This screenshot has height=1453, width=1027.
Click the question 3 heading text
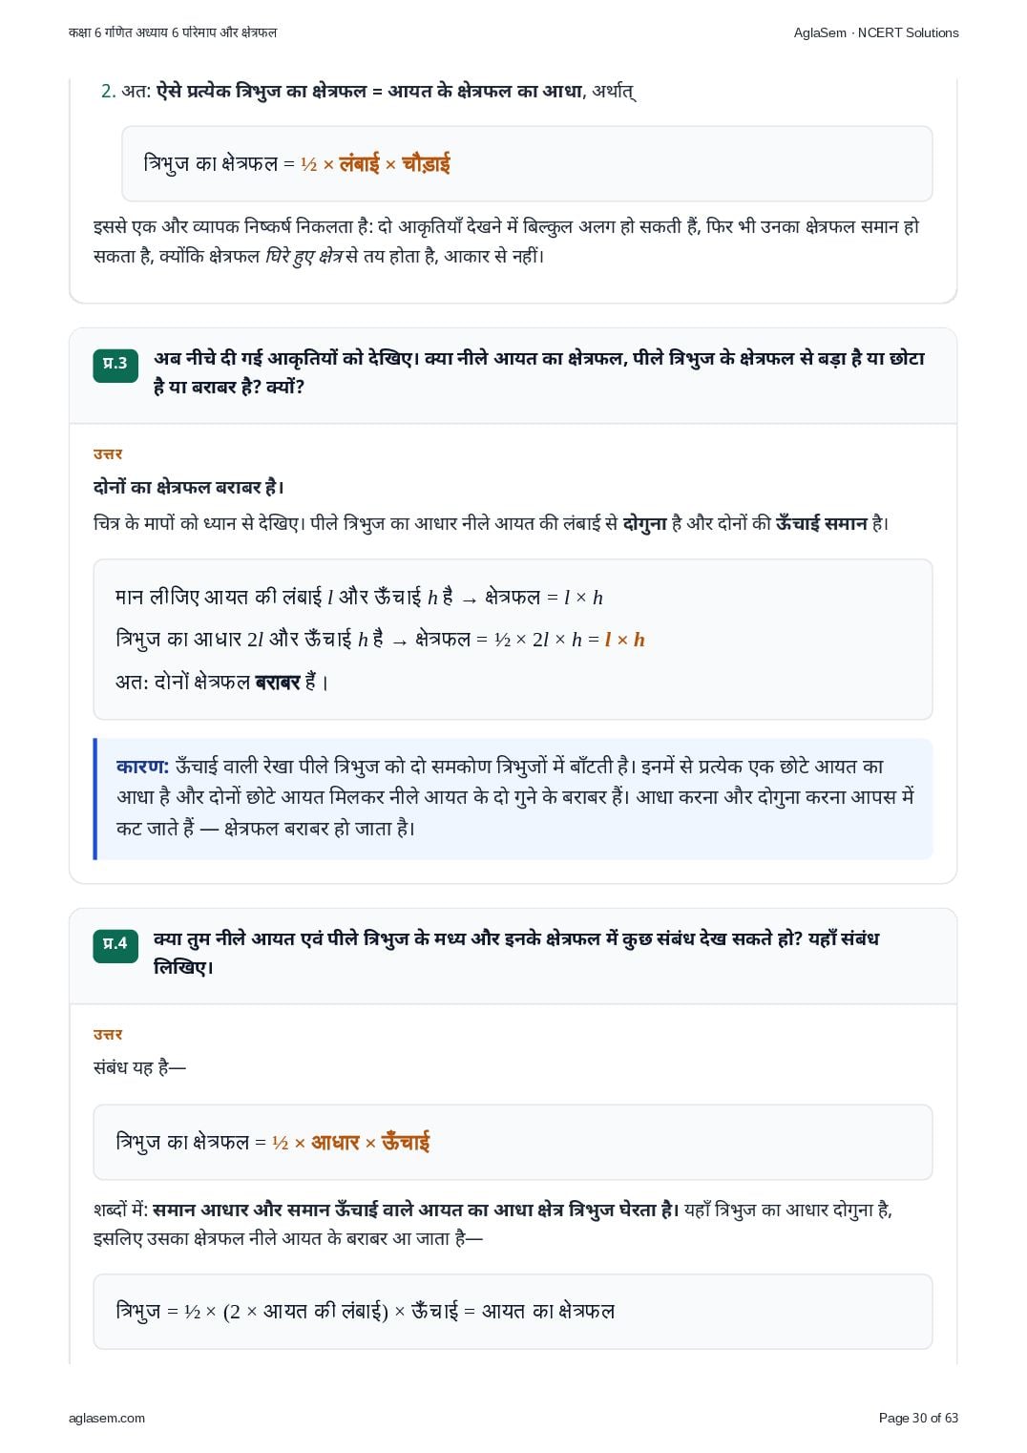[x=539, y=372]
